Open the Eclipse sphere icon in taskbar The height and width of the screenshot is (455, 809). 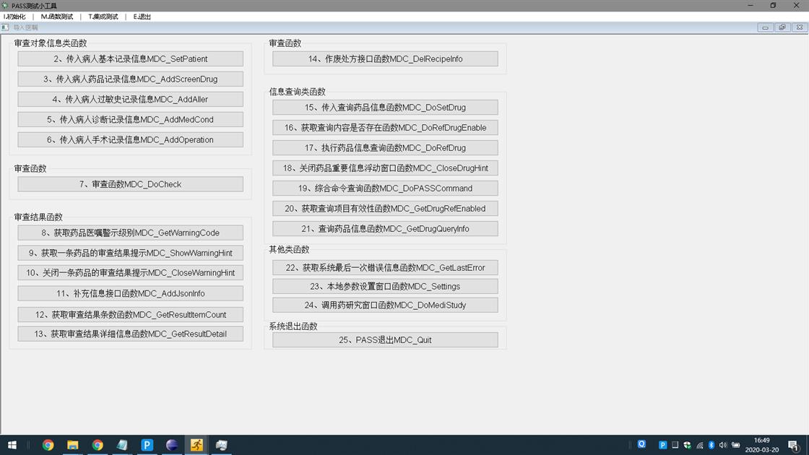pos(172,445)
